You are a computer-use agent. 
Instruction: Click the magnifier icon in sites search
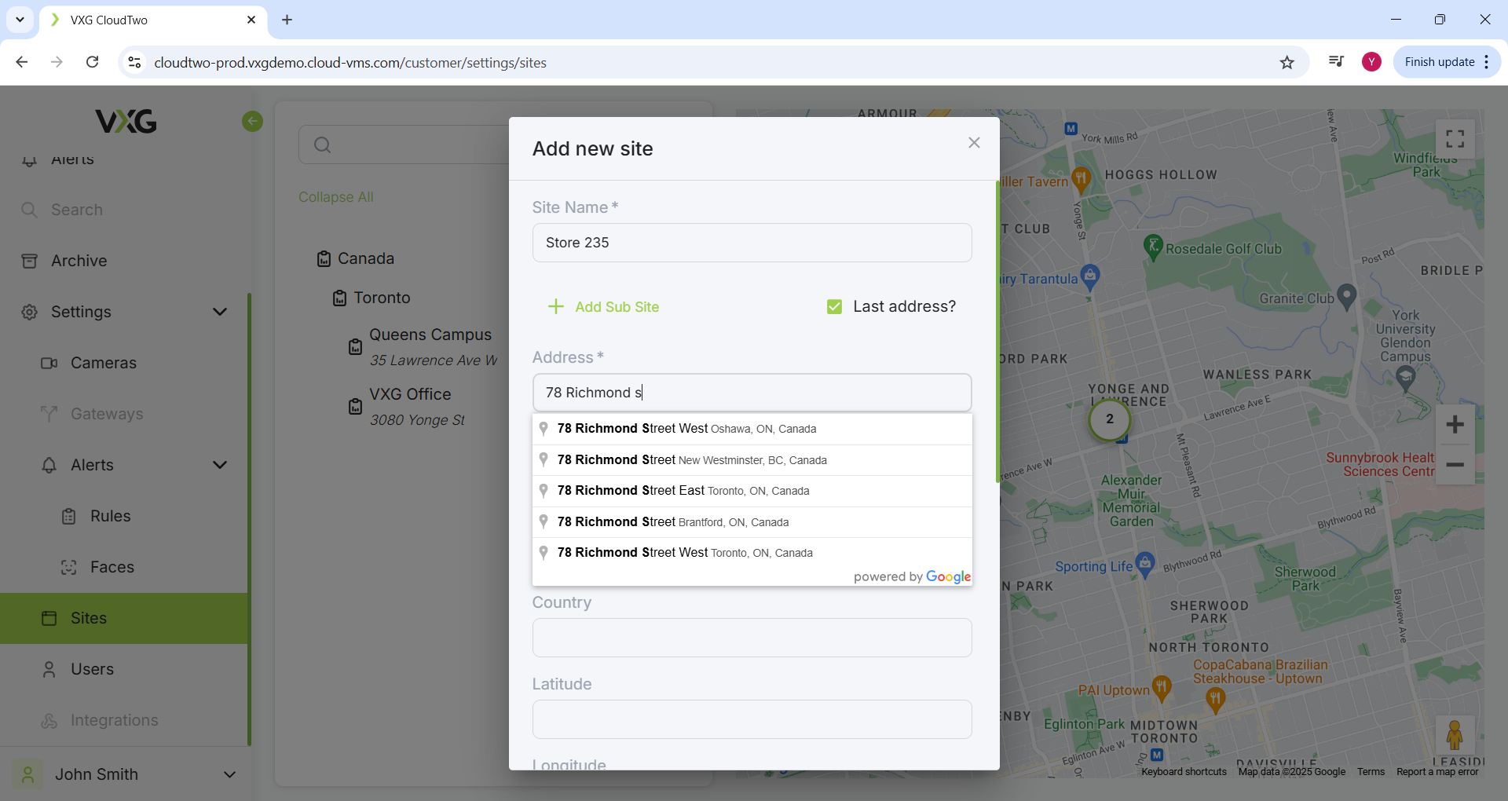coord(322,145)
